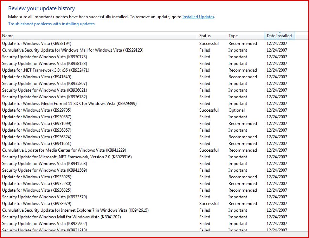Click the Important type of KB929399

(x=238, y=104)
